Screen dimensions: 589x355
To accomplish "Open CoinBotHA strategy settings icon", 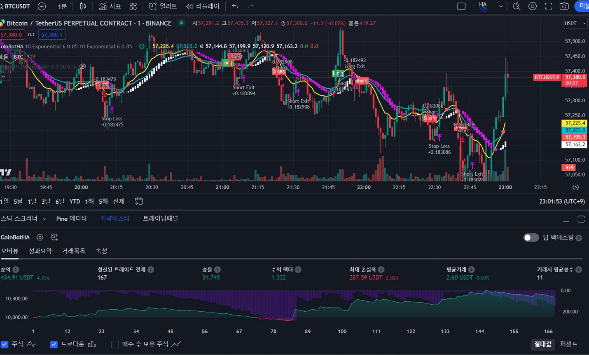I will coord(40,237).
